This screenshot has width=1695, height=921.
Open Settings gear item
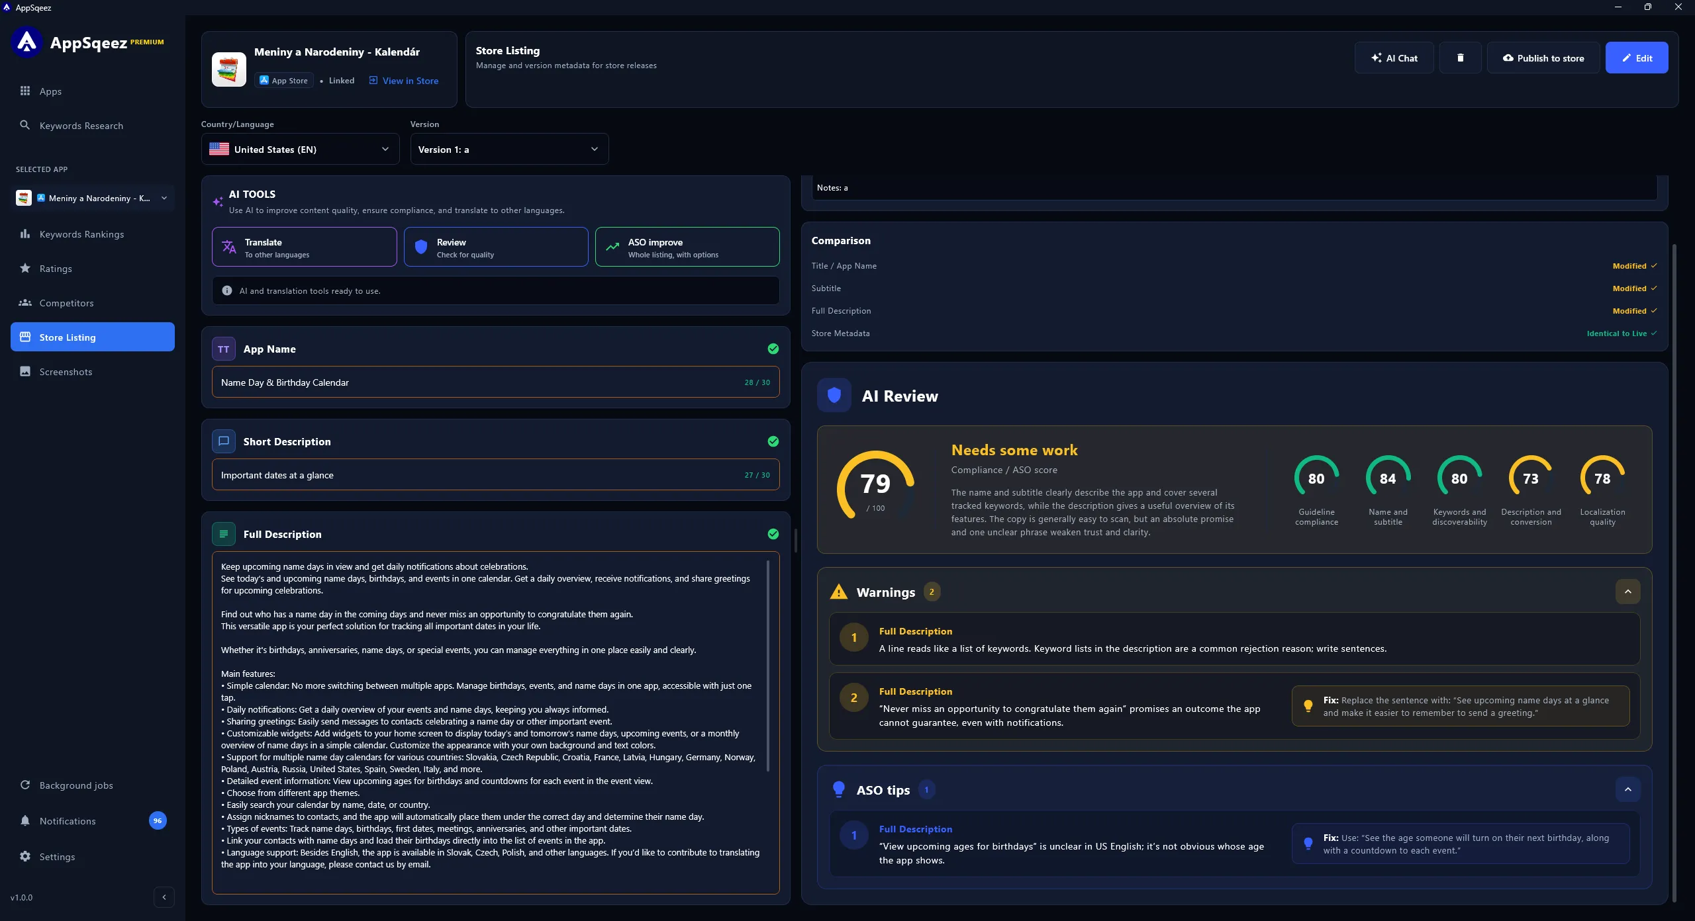point(93,857)
